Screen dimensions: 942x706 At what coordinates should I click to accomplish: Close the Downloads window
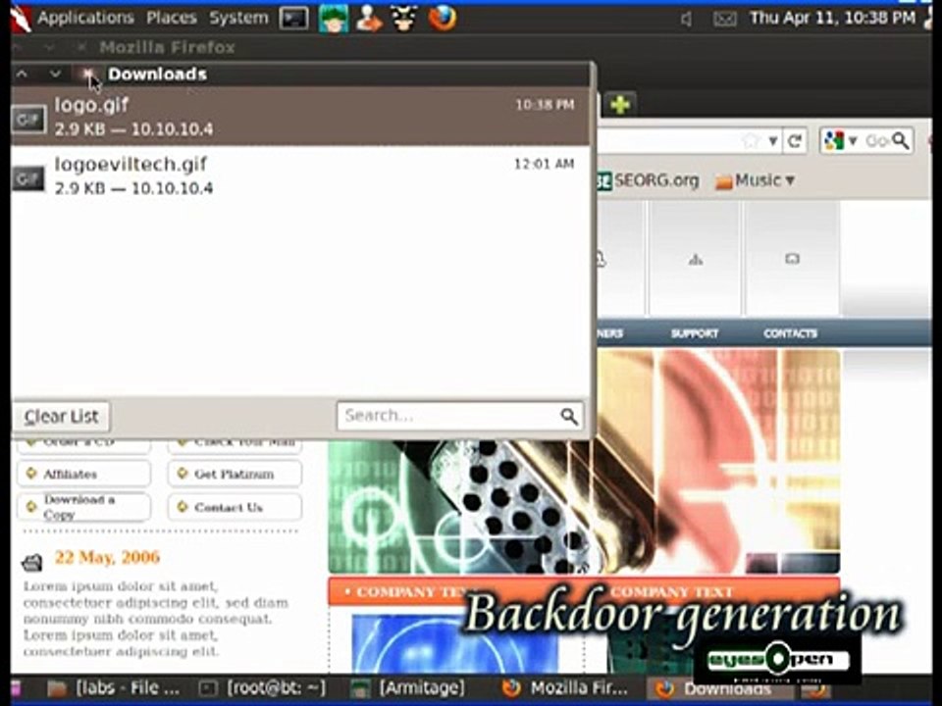88,74
